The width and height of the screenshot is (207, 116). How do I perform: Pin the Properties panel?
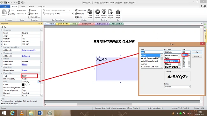point(39,24)
